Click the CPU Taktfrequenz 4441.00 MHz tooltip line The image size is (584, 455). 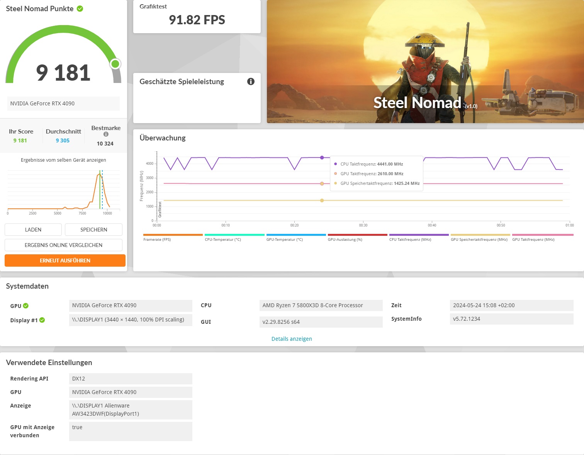pyautogui.click(x=369, y=164)
